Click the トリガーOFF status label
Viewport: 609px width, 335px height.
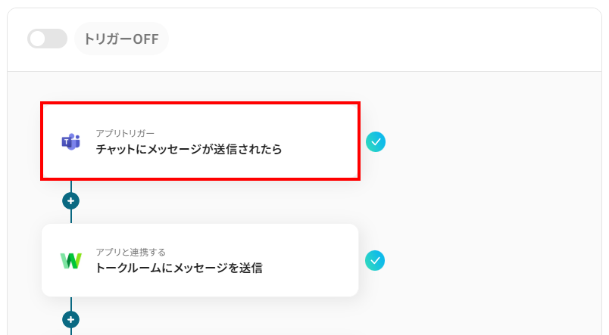(121, 39)
